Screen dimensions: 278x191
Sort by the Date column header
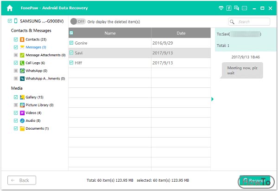(181, 33)
